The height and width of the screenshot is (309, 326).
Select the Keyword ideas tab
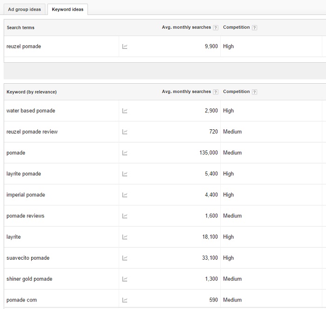point(68,9)
